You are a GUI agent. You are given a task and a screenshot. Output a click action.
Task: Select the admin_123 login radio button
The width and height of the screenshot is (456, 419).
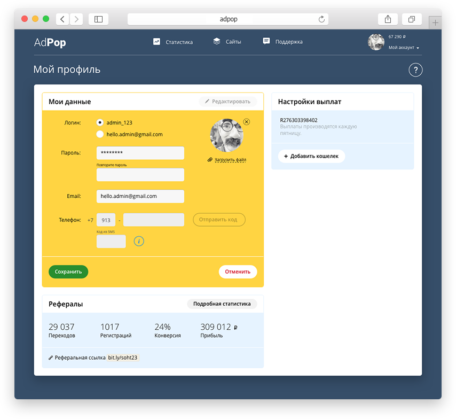[100, 122]
